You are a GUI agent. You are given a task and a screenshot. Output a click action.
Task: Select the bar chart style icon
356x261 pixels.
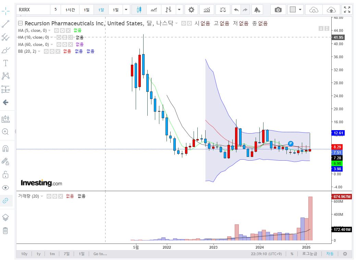(168, 10)
